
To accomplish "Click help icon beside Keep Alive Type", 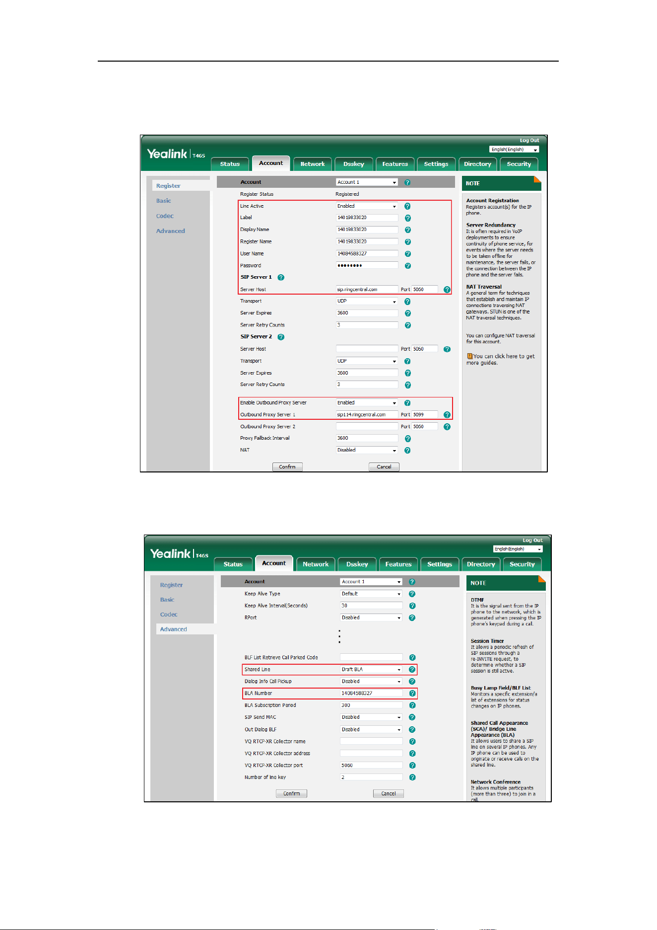I will pos(412,594).
